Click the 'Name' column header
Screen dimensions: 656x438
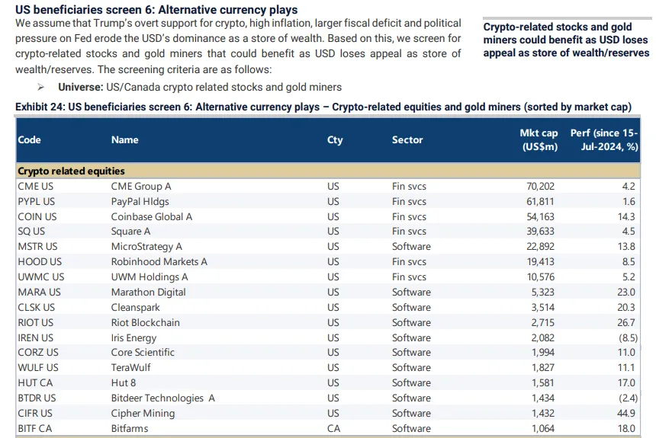pyautogui.click(x=125, y=140)
